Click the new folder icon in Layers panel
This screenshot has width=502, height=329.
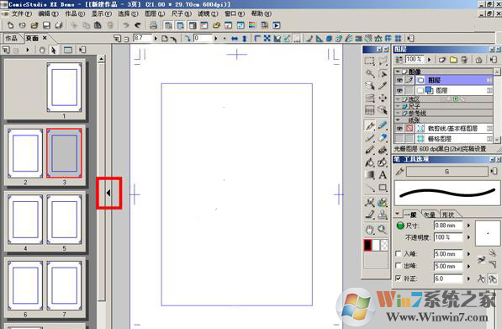click(x=454, y=60)
